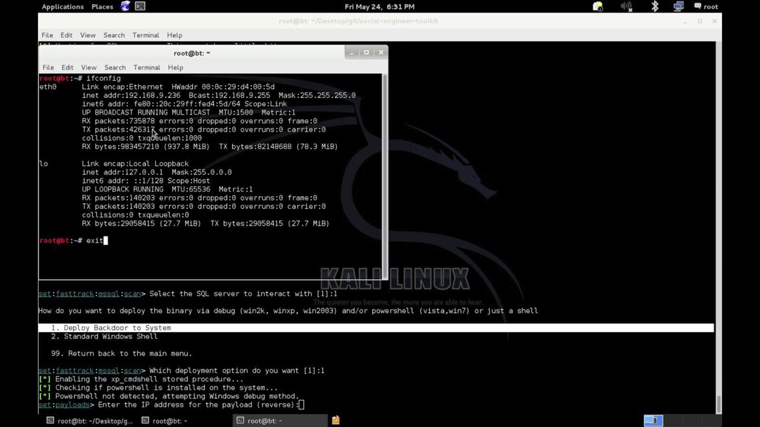Open the Places menu
This screenshot has width=760, height=427.
click(102, 7)
